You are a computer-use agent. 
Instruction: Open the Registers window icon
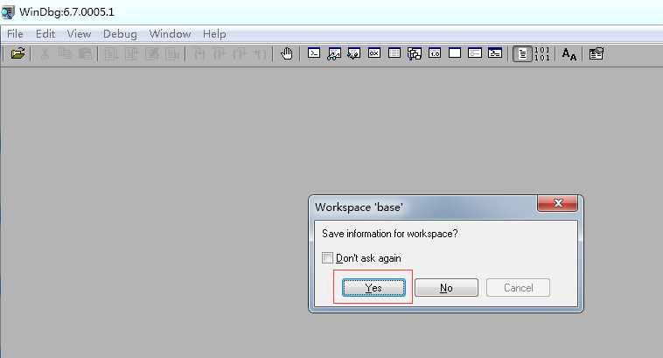coord(374,53)
